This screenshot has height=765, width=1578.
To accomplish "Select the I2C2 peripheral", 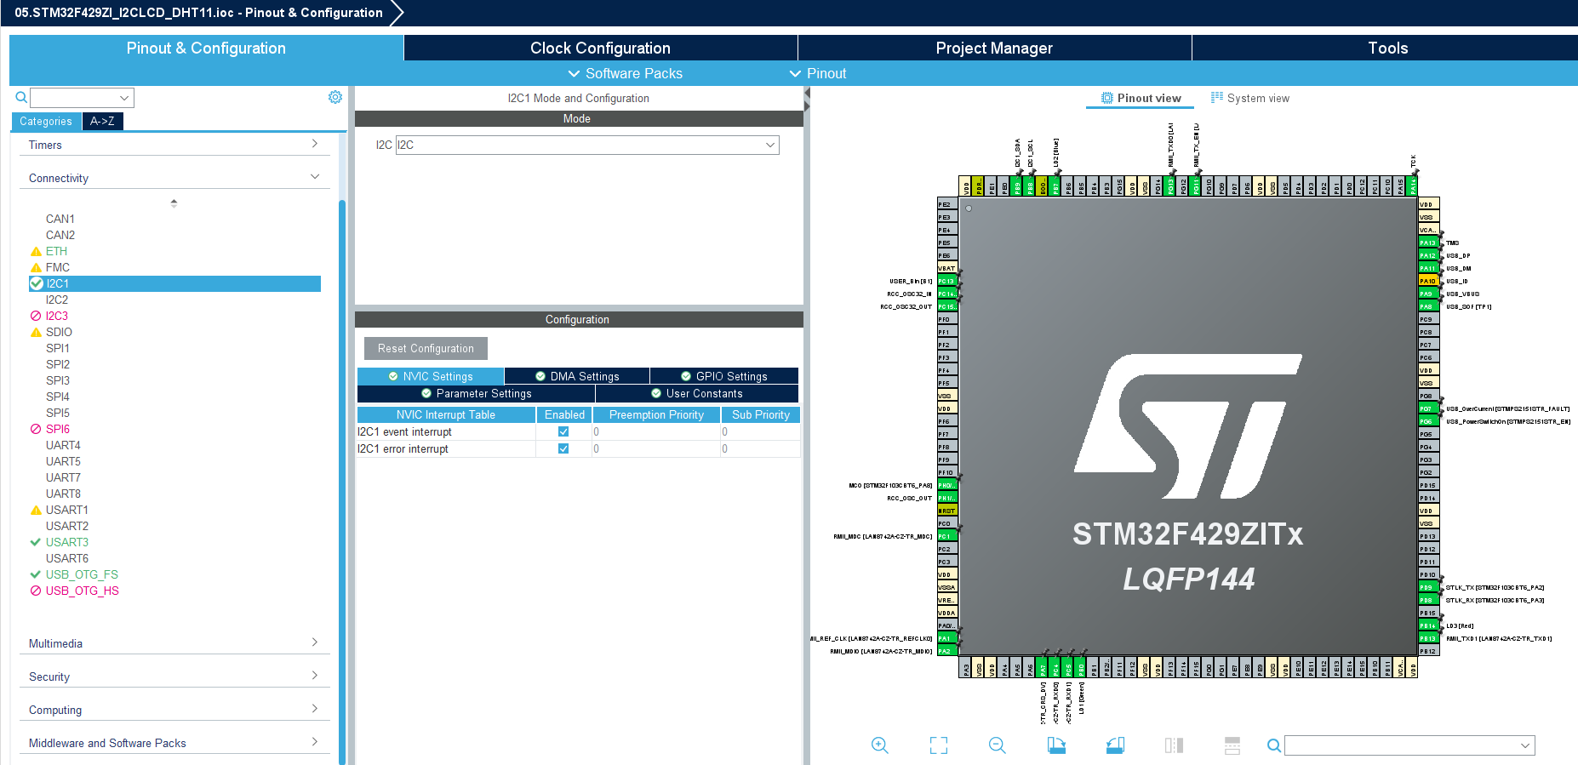I will 57,300.
